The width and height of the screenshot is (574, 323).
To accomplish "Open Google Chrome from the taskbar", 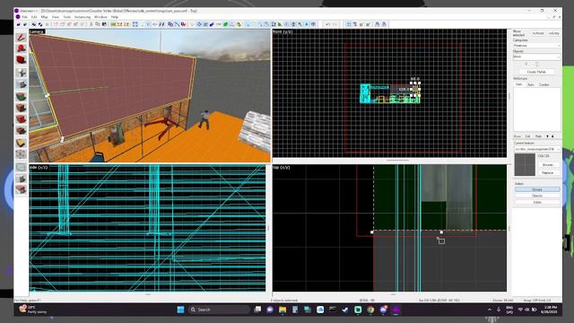I will coord(370,310).
